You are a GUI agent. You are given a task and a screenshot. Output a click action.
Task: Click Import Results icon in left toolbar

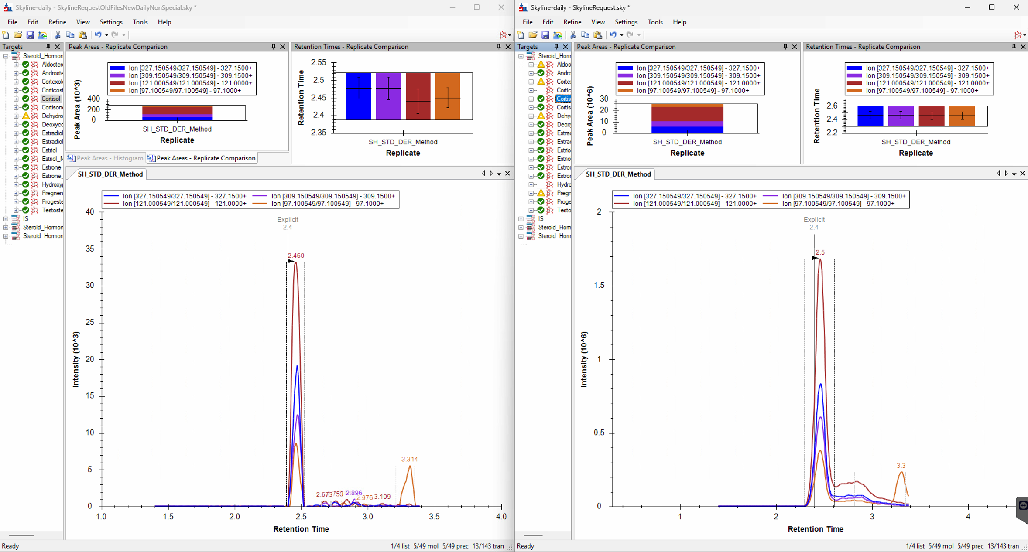(42, 35)
